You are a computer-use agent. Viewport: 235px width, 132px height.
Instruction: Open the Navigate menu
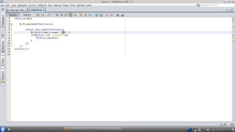coord(22,5)
